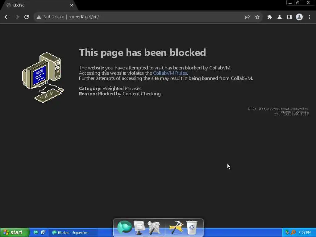The width and height of the screenshot is (316, 237).
Task: Click the forward navigation arrow
Action: [x=17, y=17]
